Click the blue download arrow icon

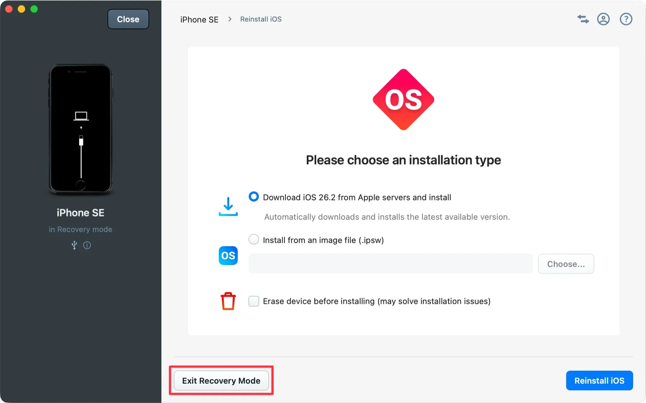pos(228,206)
